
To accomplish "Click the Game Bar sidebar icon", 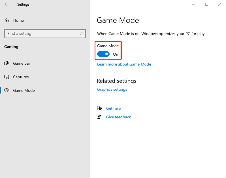I will pos(7,63).
